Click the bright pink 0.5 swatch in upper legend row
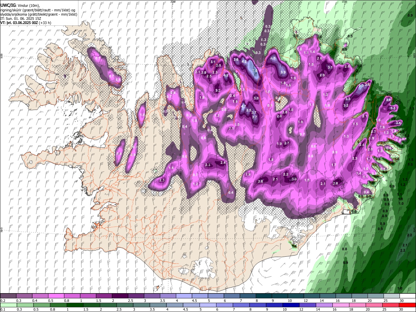 56,296
